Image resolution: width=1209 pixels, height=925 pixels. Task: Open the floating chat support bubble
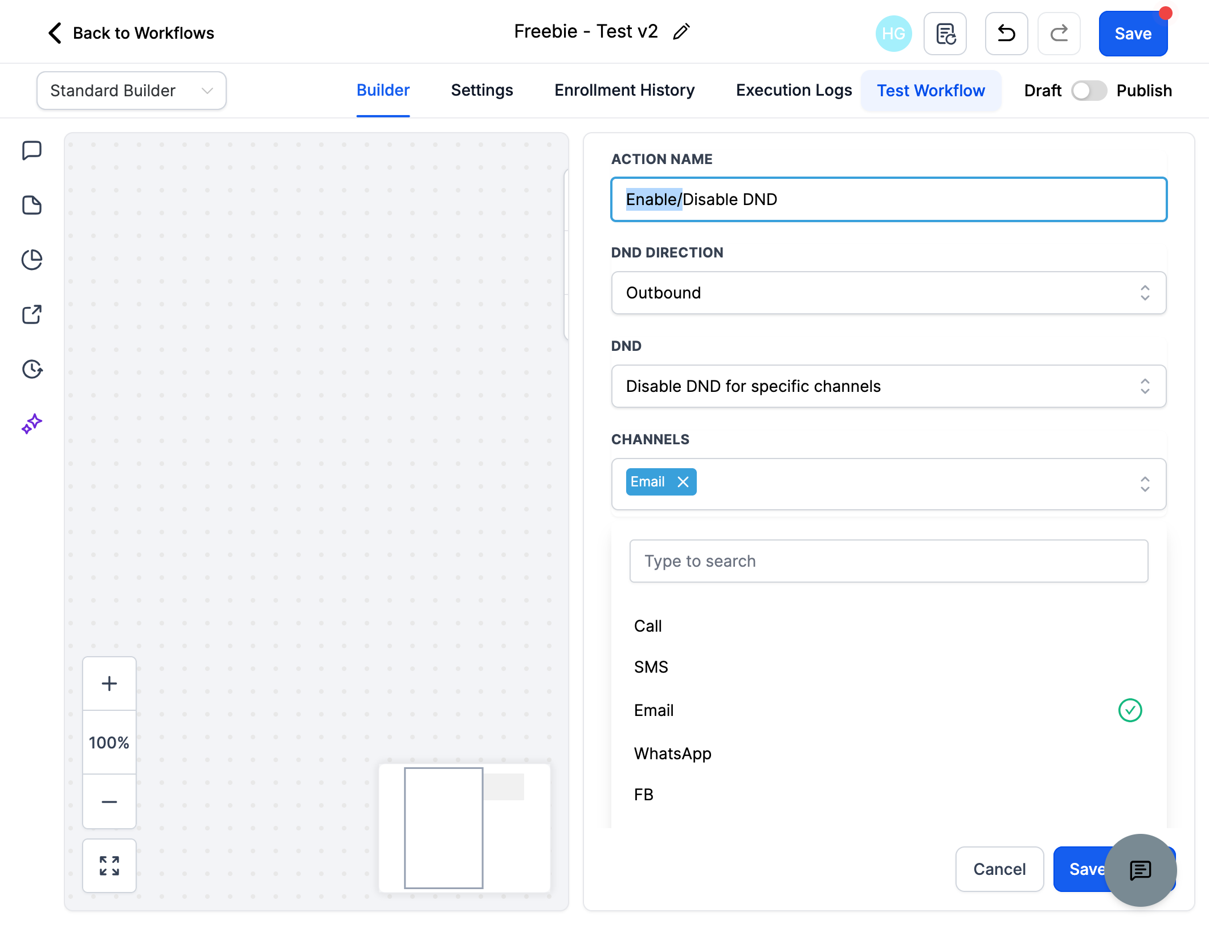point(1141,870)
